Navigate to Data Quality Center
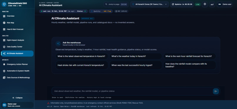237x109 pixels. tap(17, 47)
